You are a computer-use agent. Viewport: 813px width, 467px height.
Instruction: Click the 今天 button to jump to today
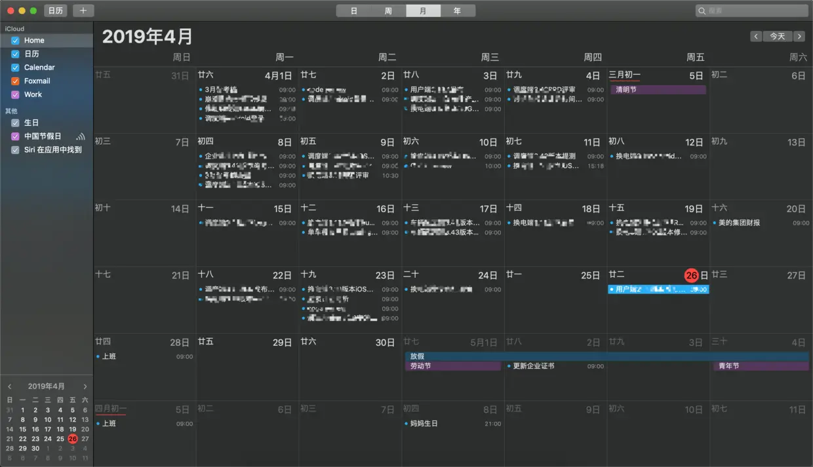coord(777,36)
